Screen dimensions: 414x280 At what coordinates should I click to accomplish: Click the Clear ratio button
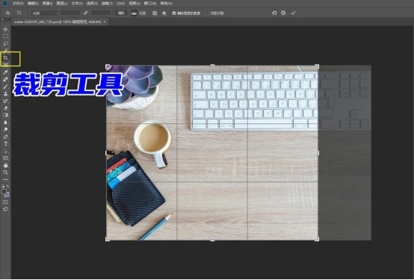(121, 13)
